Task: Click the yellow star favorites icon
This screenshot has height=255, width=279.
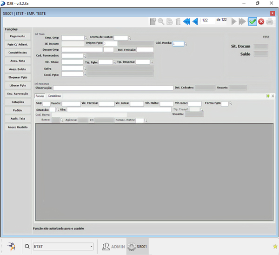Action: (275, 247)
